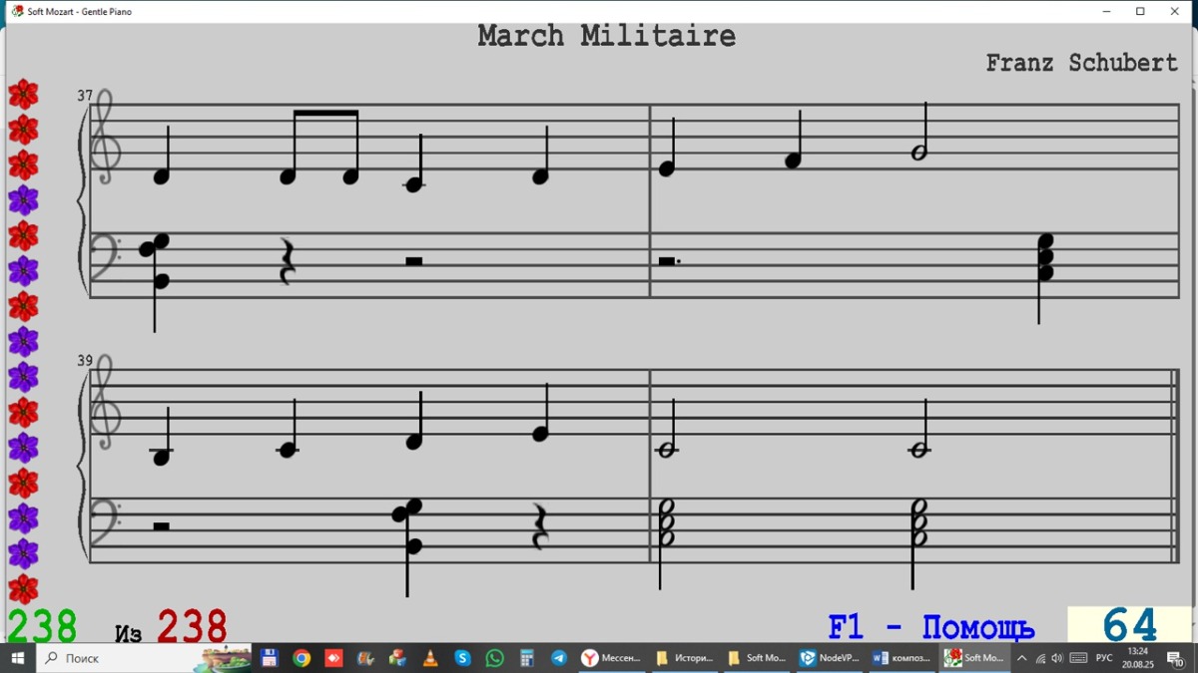Switch to the Word композ... document
This screenshot has height=673, width=1198.
tap(902, 658)
